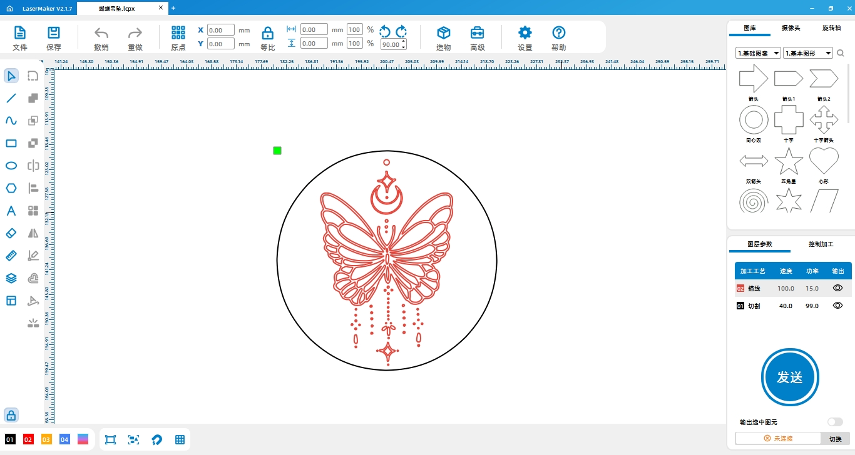The height and width of the screenshot is (455, 855).
Task: Select the arrow selection tool
Action: [11, 76]
